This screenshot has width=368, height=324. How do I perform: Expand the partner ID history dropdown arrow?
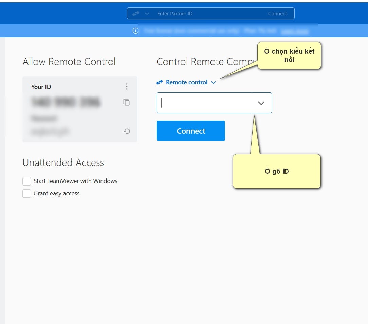tap(261, 103)
